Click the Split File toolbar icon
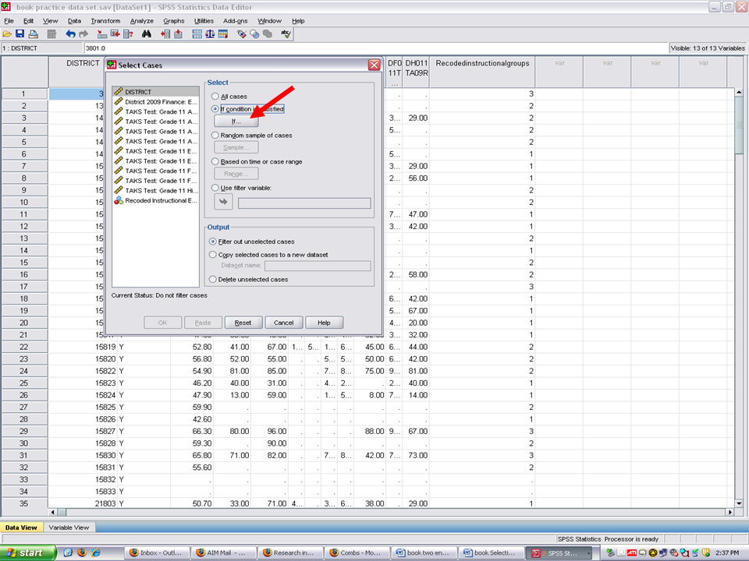The height and width of the screenshot is (561, 749). click(197, 34)
